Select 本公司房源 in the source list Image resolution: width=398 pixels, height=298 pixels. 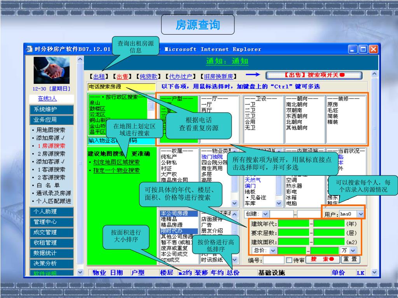[179, 213]
